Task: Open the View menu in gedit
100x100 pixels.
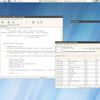Action: 5,19
